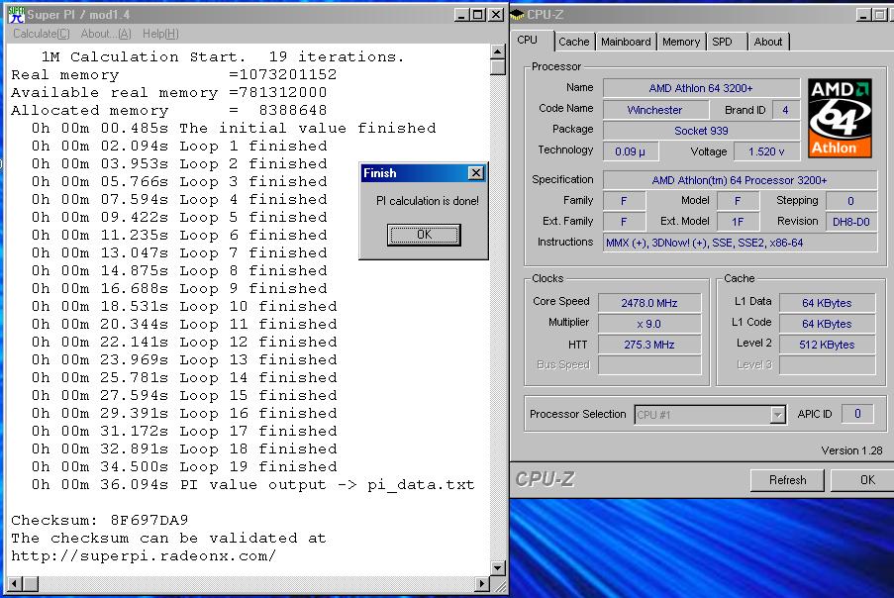Image resolution: width=894 pixels, height=598 pixels.
Task: Click the '1M Calculation Start' line
Action: pyautogui.click(x=223, y=57)
